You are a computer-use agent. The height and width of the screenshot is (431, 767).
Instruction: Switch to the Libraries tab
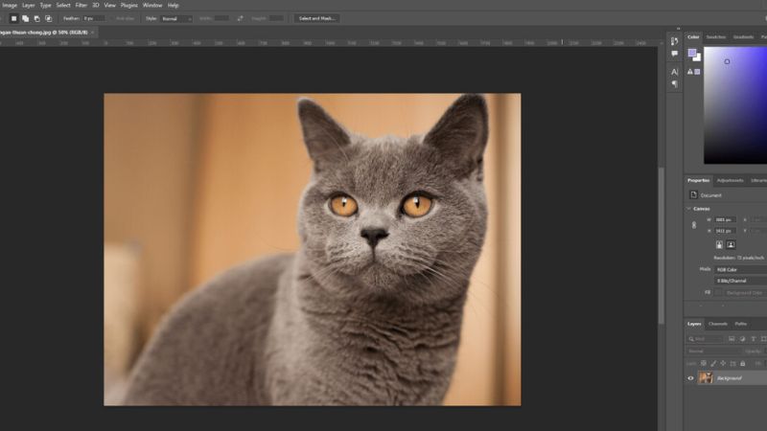click(758, 180)
